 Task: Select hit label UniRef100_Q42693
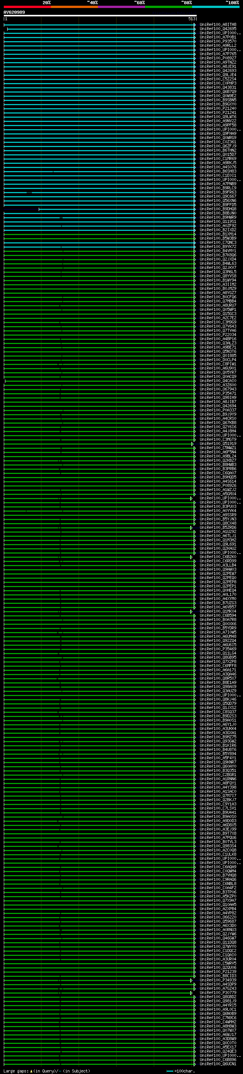218,70
